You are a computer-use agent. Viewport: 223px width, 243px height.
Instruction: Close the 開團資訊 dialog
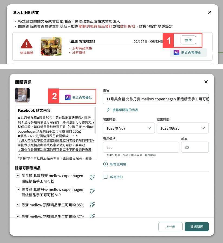[206, 82]
